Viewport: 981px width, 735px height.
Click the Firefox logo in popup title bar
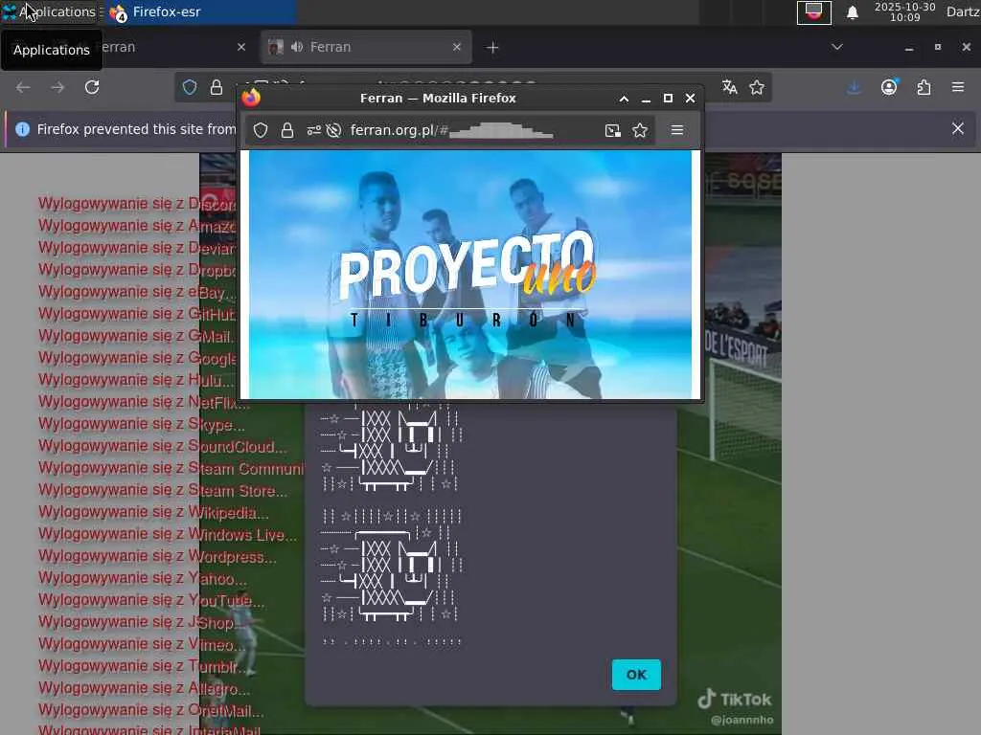(252, 98)
